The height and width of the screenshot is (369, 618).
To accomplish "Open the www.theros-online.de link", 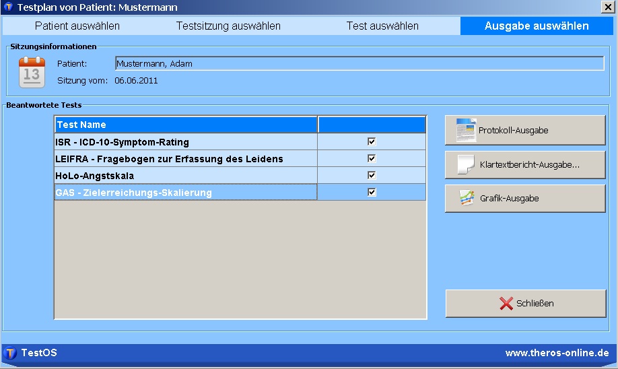I will (x=557, y=353).
